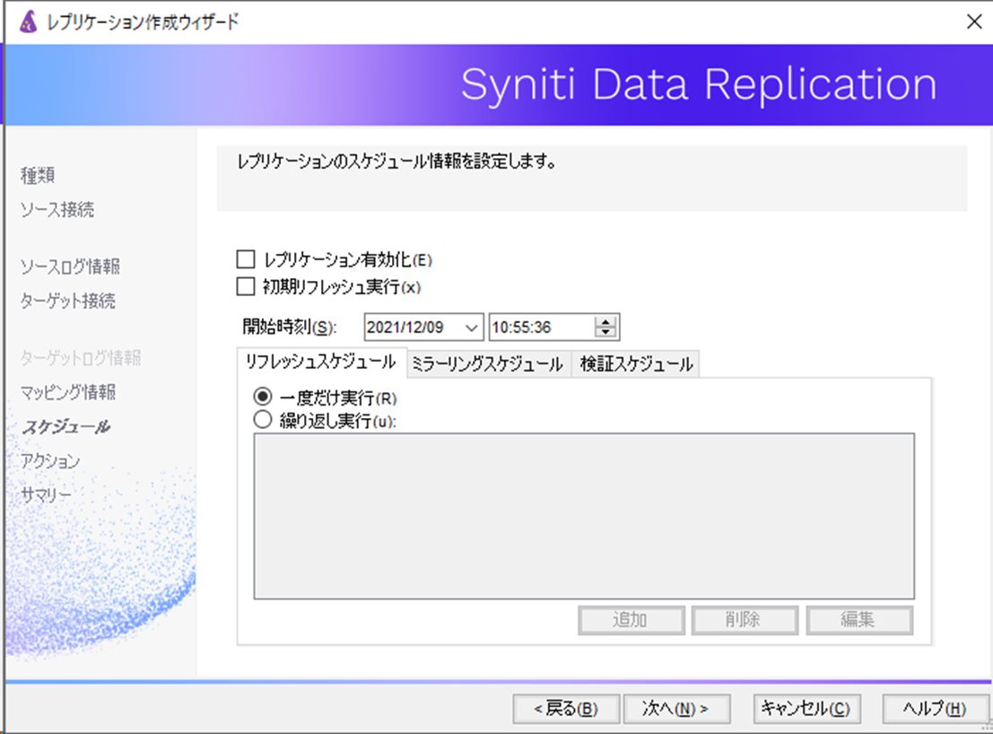Viewport: 993px width, 734px height.
Task: Select マッピング情報 step in sidebar
Action: [68, 392]
